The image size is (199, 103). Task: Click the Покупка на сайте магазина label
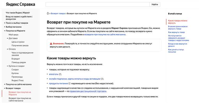(x=19, y=84)
